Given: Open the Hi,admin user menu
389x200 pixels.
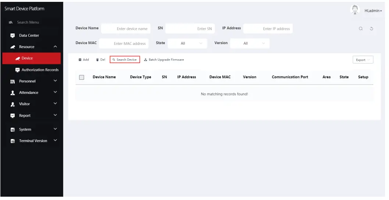Looking at the screenshot, I should click(x=373, y=11).
